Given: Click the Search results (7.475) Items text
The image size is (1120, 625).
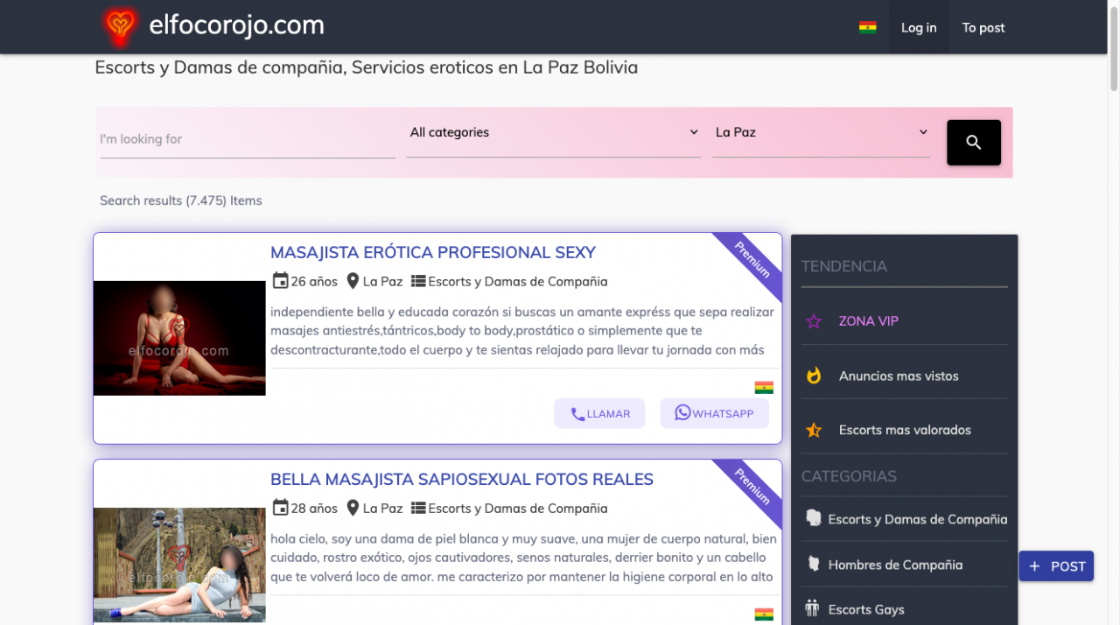Looking at the screenshot, I should 181,200.
